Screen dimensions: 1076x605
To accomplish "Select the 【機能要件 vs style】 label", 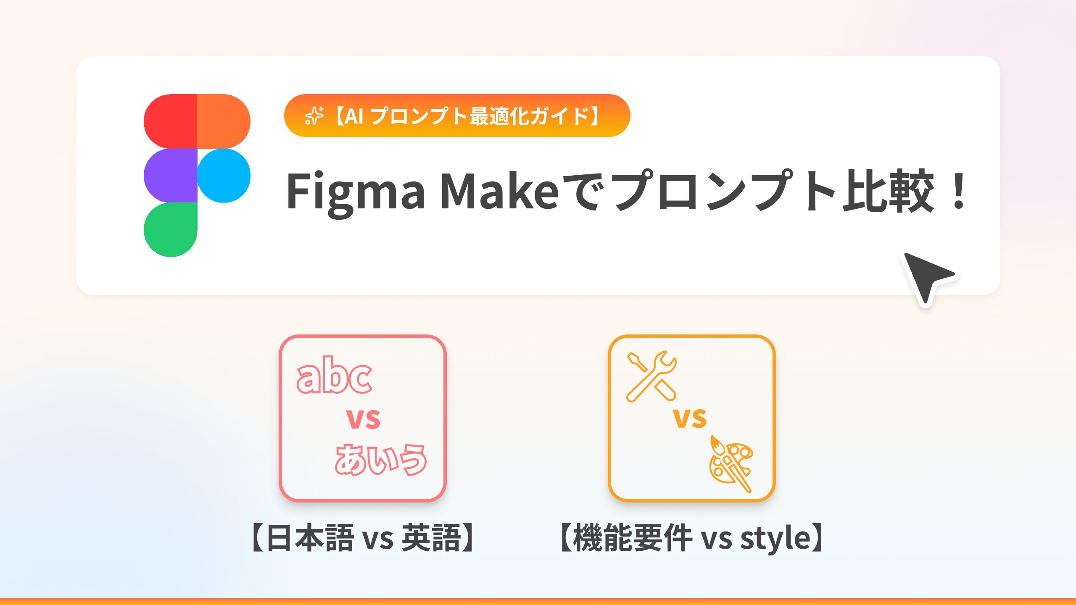I will tap(692, 538).
